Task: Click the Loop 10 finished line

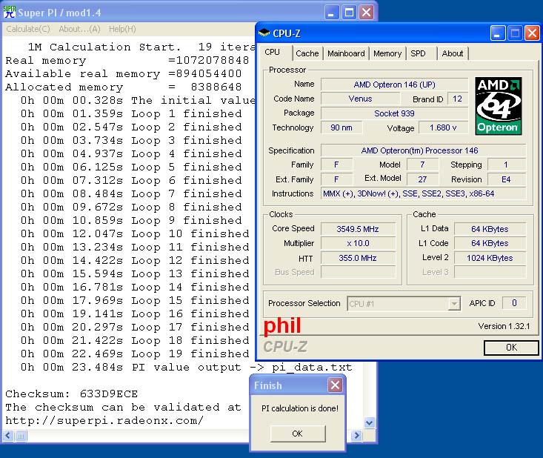Action: point(135,234)
